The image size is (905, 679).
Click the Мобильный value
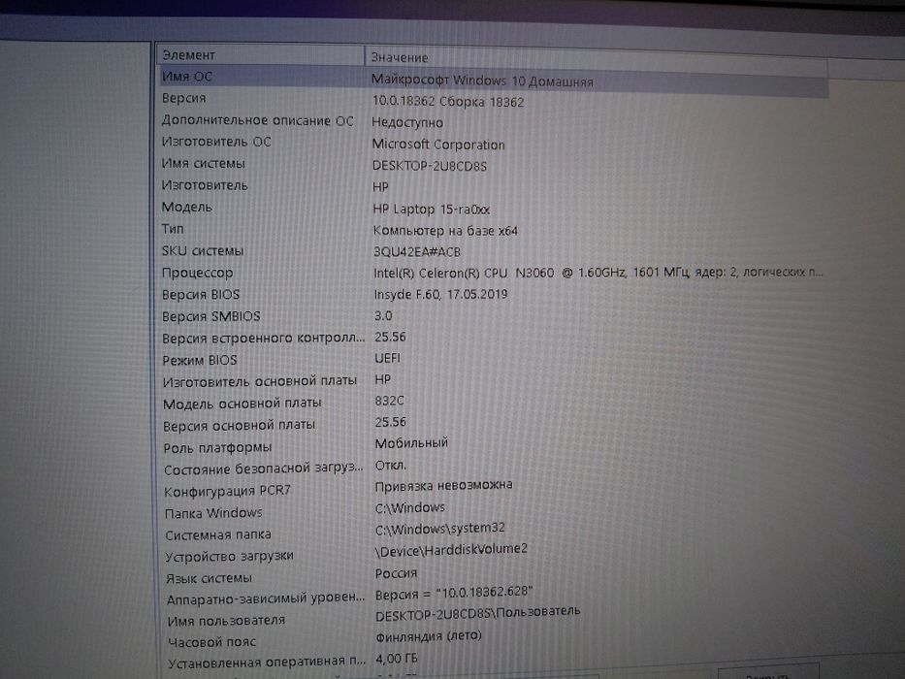click(411, 443)
